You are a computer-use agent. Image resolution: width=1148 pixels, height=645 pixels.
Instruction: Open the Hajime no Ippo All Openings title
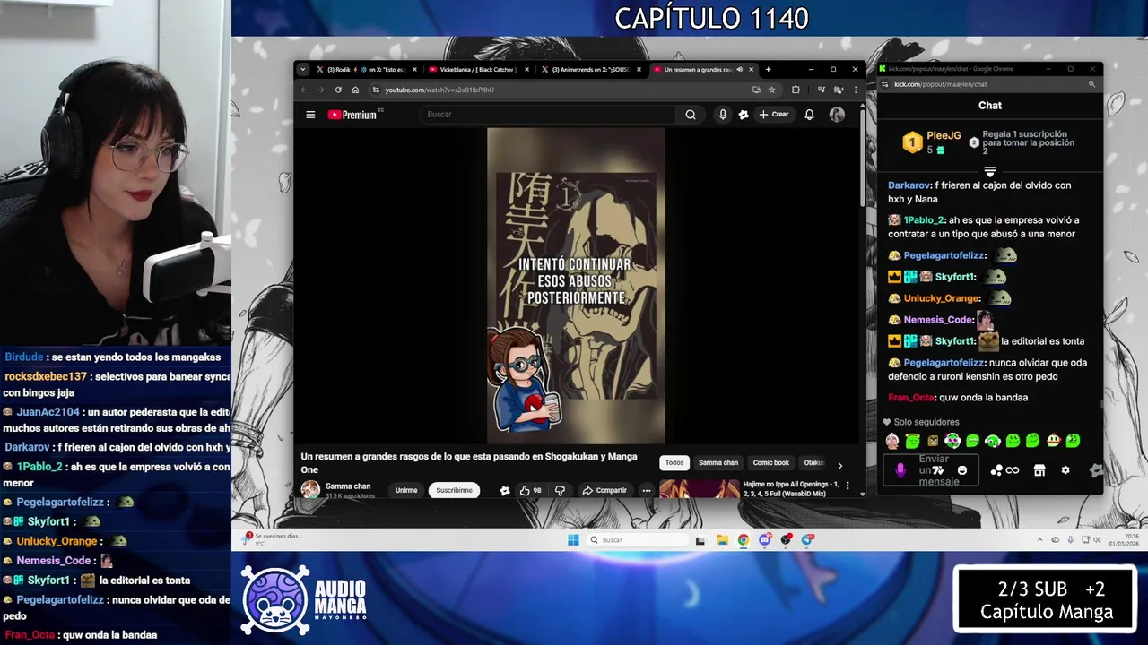coord(791,489)
